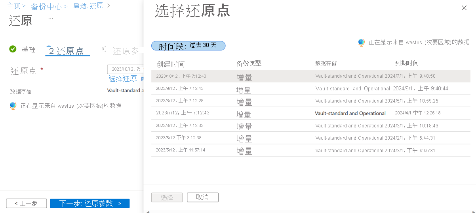
Task: Click expiry 2024/2/1, 下午 4:45:31
Action: coord(410,151)
